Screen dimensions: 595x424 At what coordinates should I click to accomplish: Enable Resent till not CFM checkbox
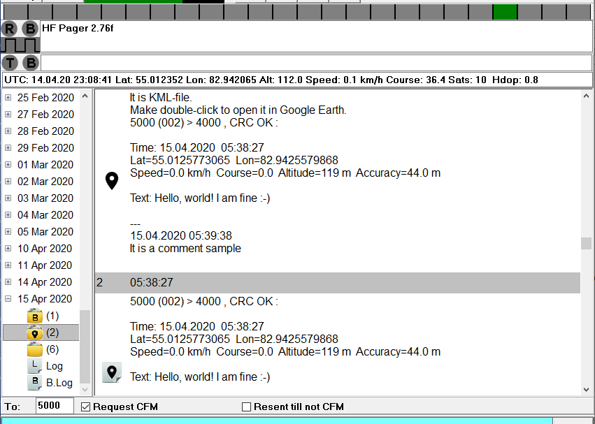pyautogui.click(x=246, y=407)
